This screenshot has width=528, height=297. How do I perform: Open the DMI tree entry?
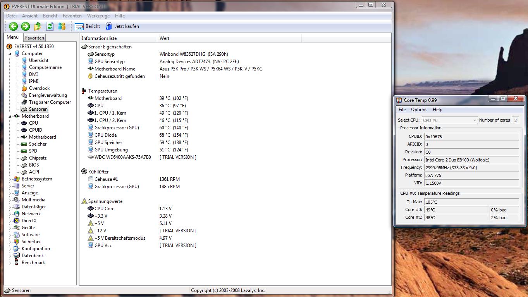pyautogui.click(x=33, y=74)
